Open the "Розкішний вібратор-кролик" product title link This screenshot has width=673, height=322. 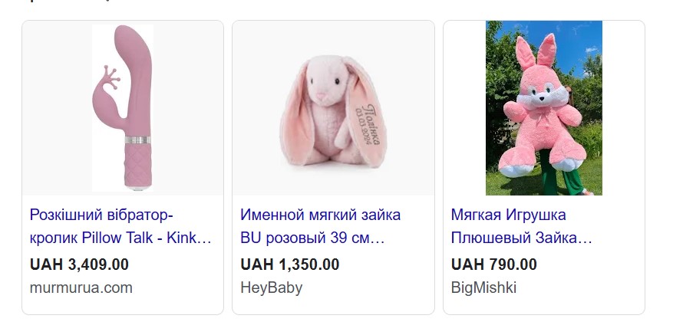(x=120, y=226)
